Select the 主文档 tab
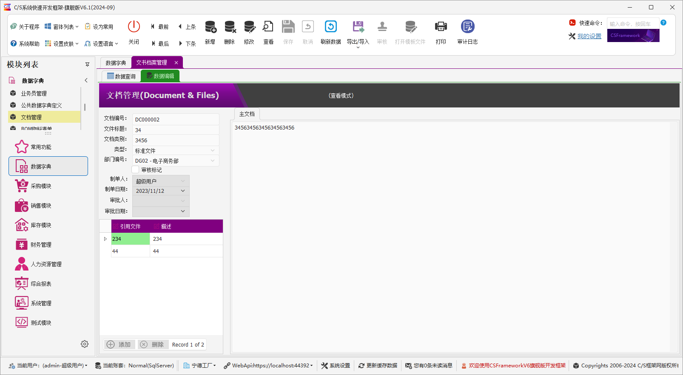The height and width of the screenshot is (375, 683). (247, 114)
